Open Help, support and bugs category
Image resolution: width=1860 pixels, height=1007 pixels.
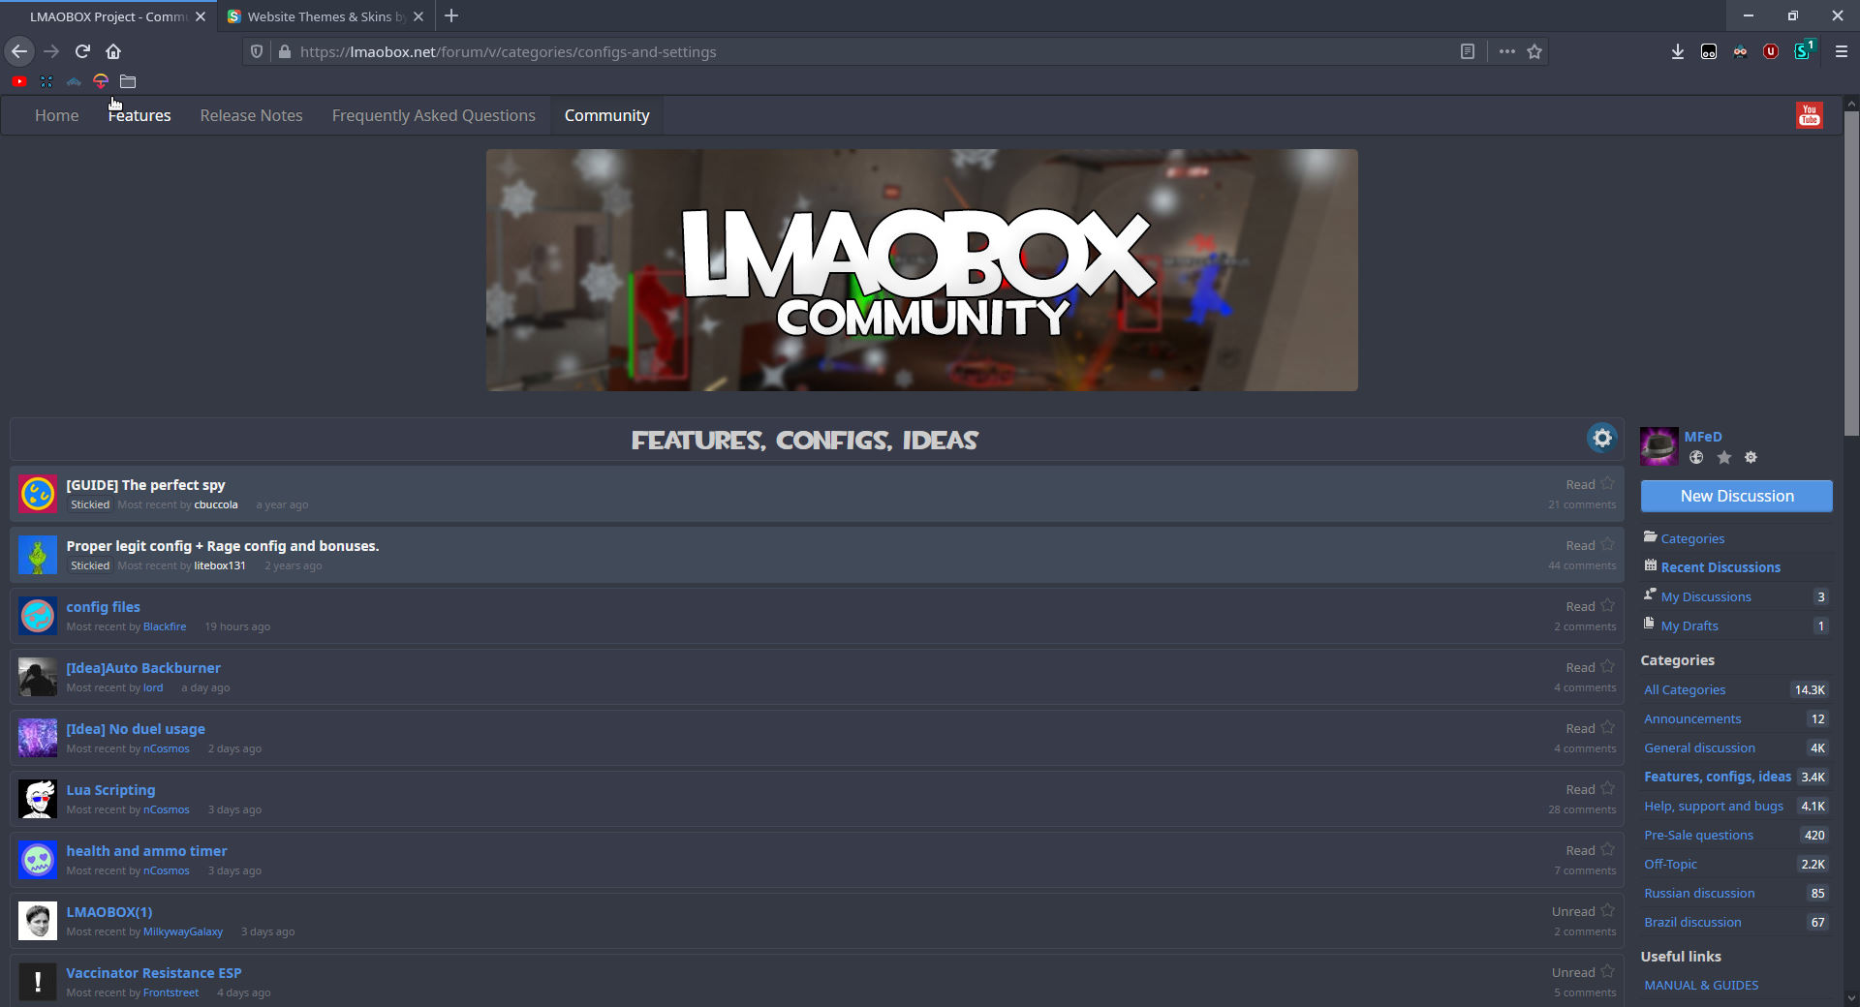coord(1713,806)
